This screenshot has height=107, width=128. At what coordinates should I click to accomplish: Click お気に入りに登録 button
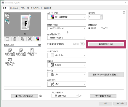(25, 96)
